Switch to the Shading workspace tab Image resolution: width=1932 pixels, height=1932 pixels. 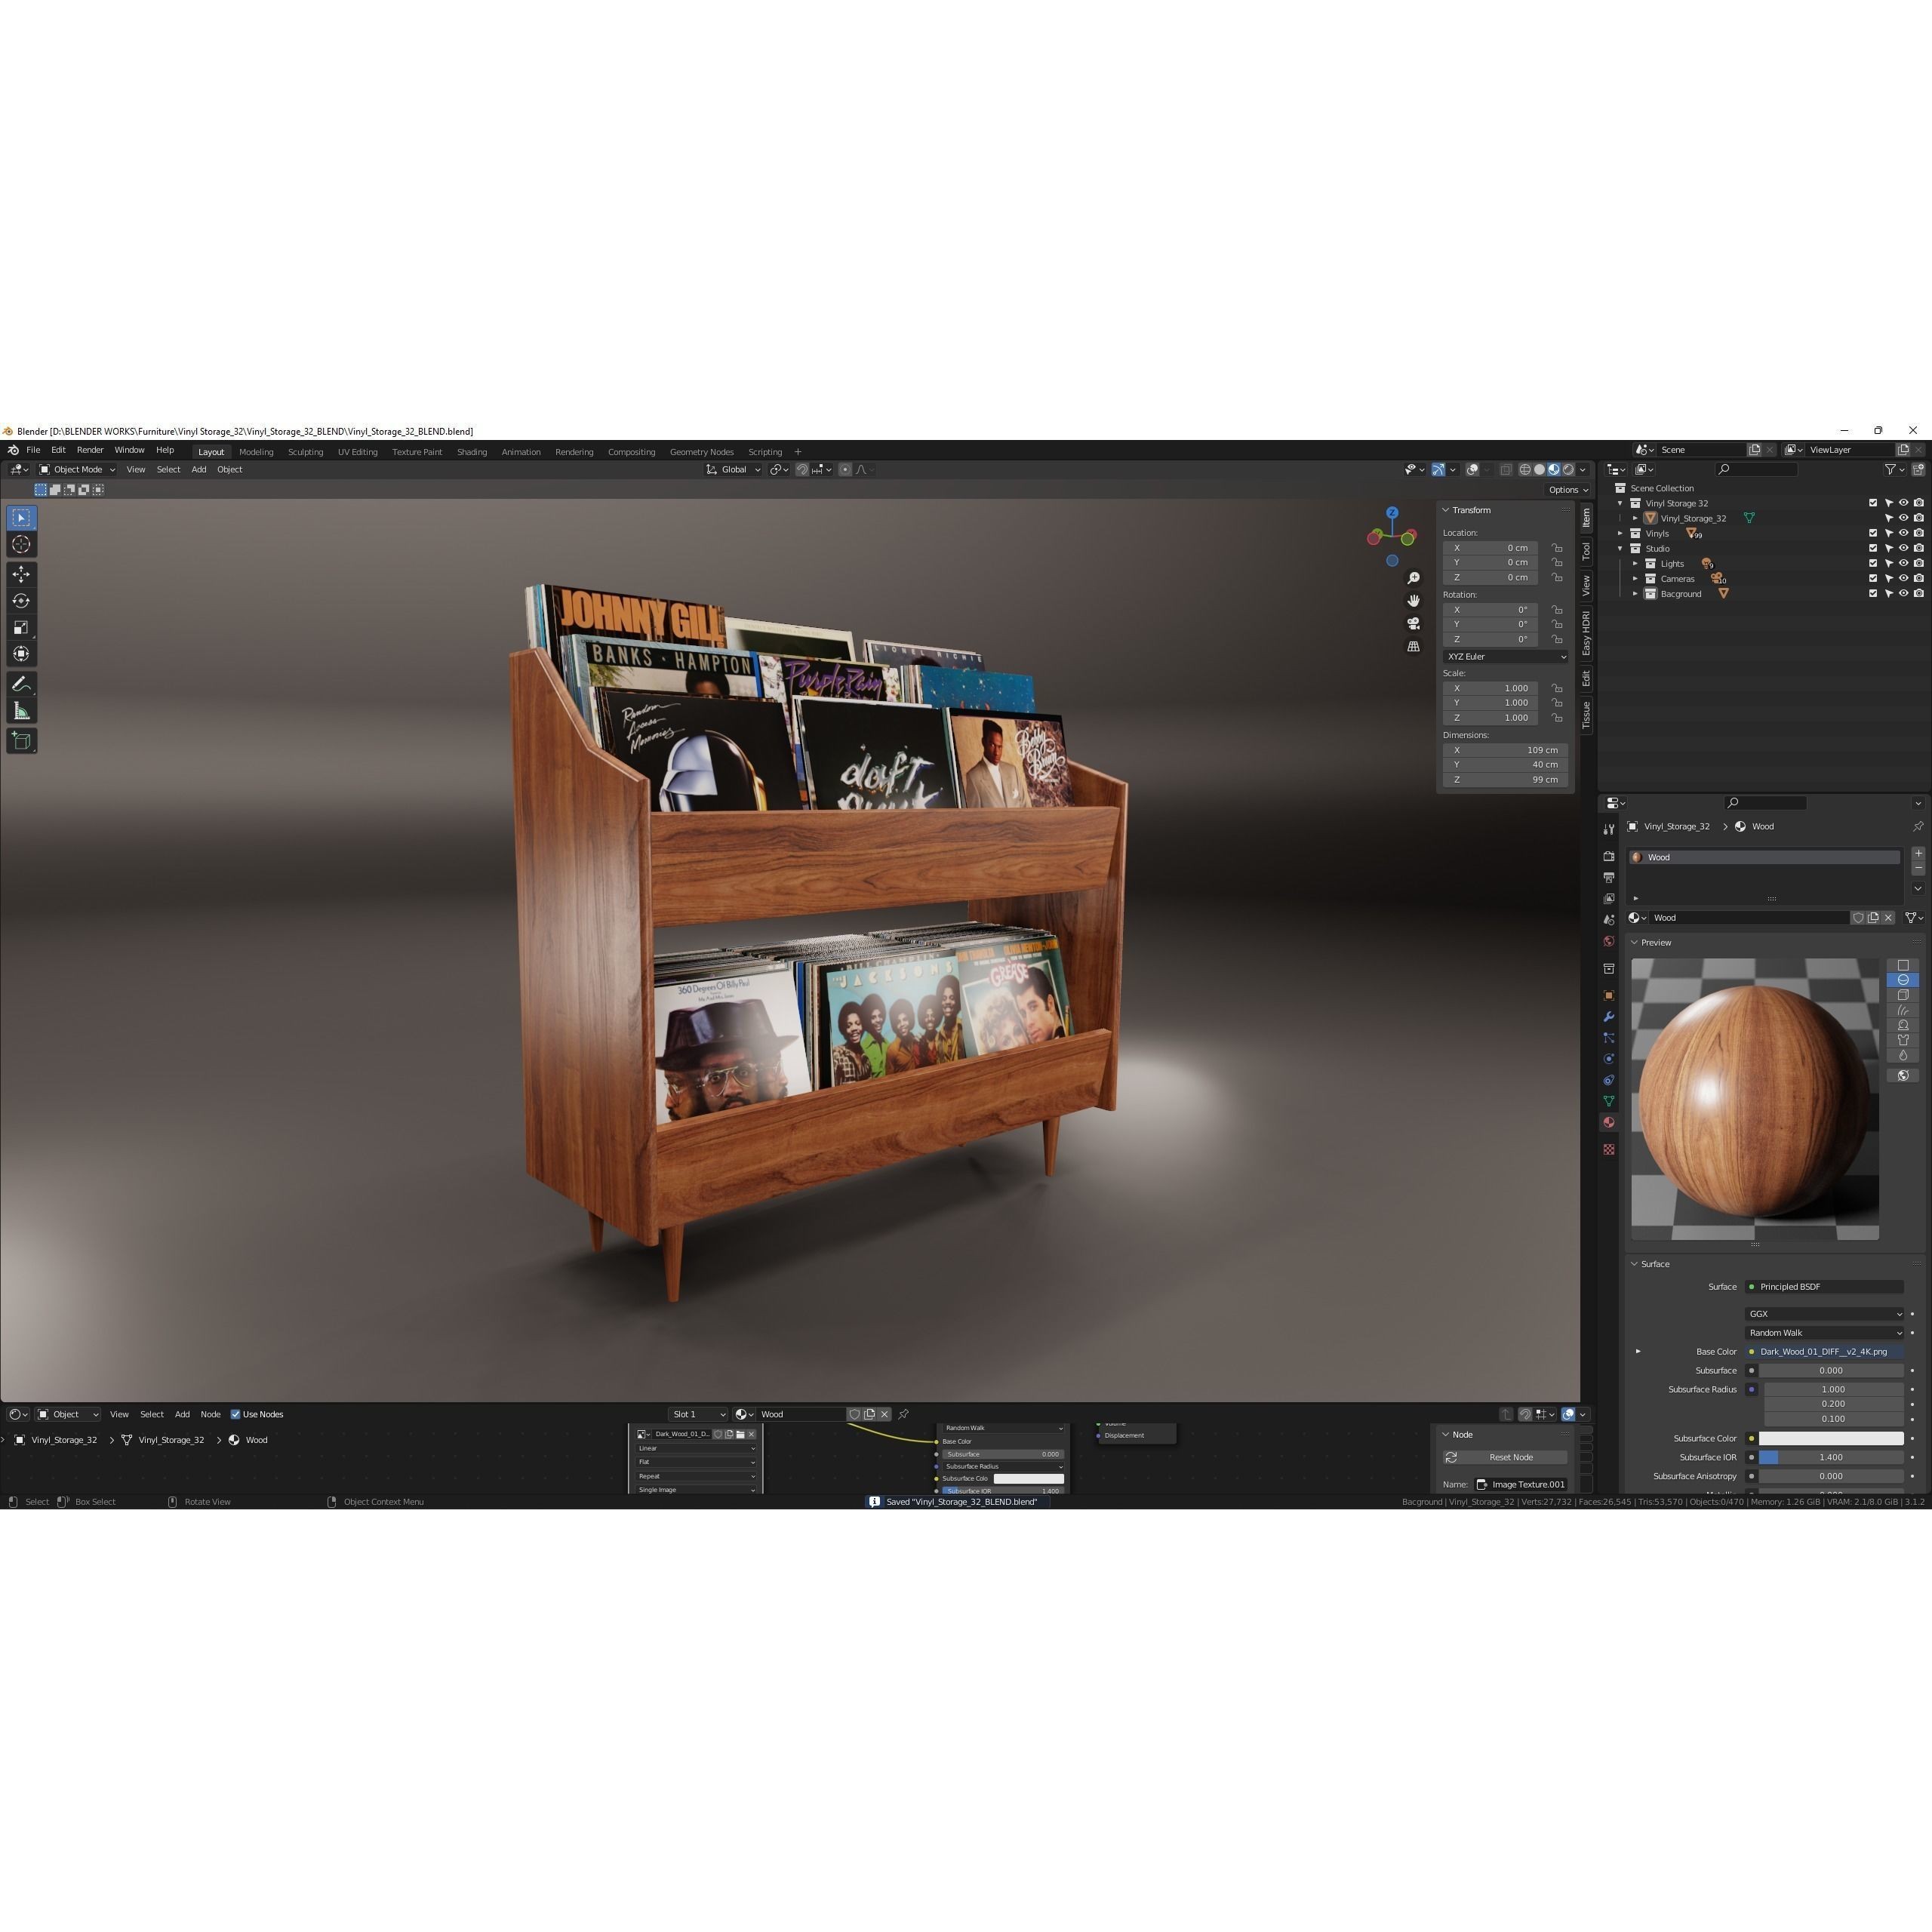pos(471,452)
